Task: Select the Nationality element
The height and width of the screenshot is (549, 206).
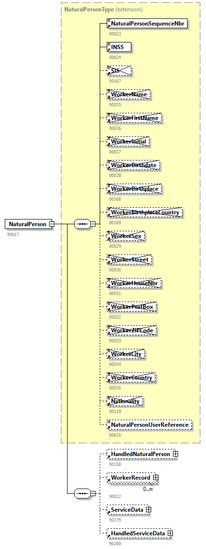Action: pos(125,401)
